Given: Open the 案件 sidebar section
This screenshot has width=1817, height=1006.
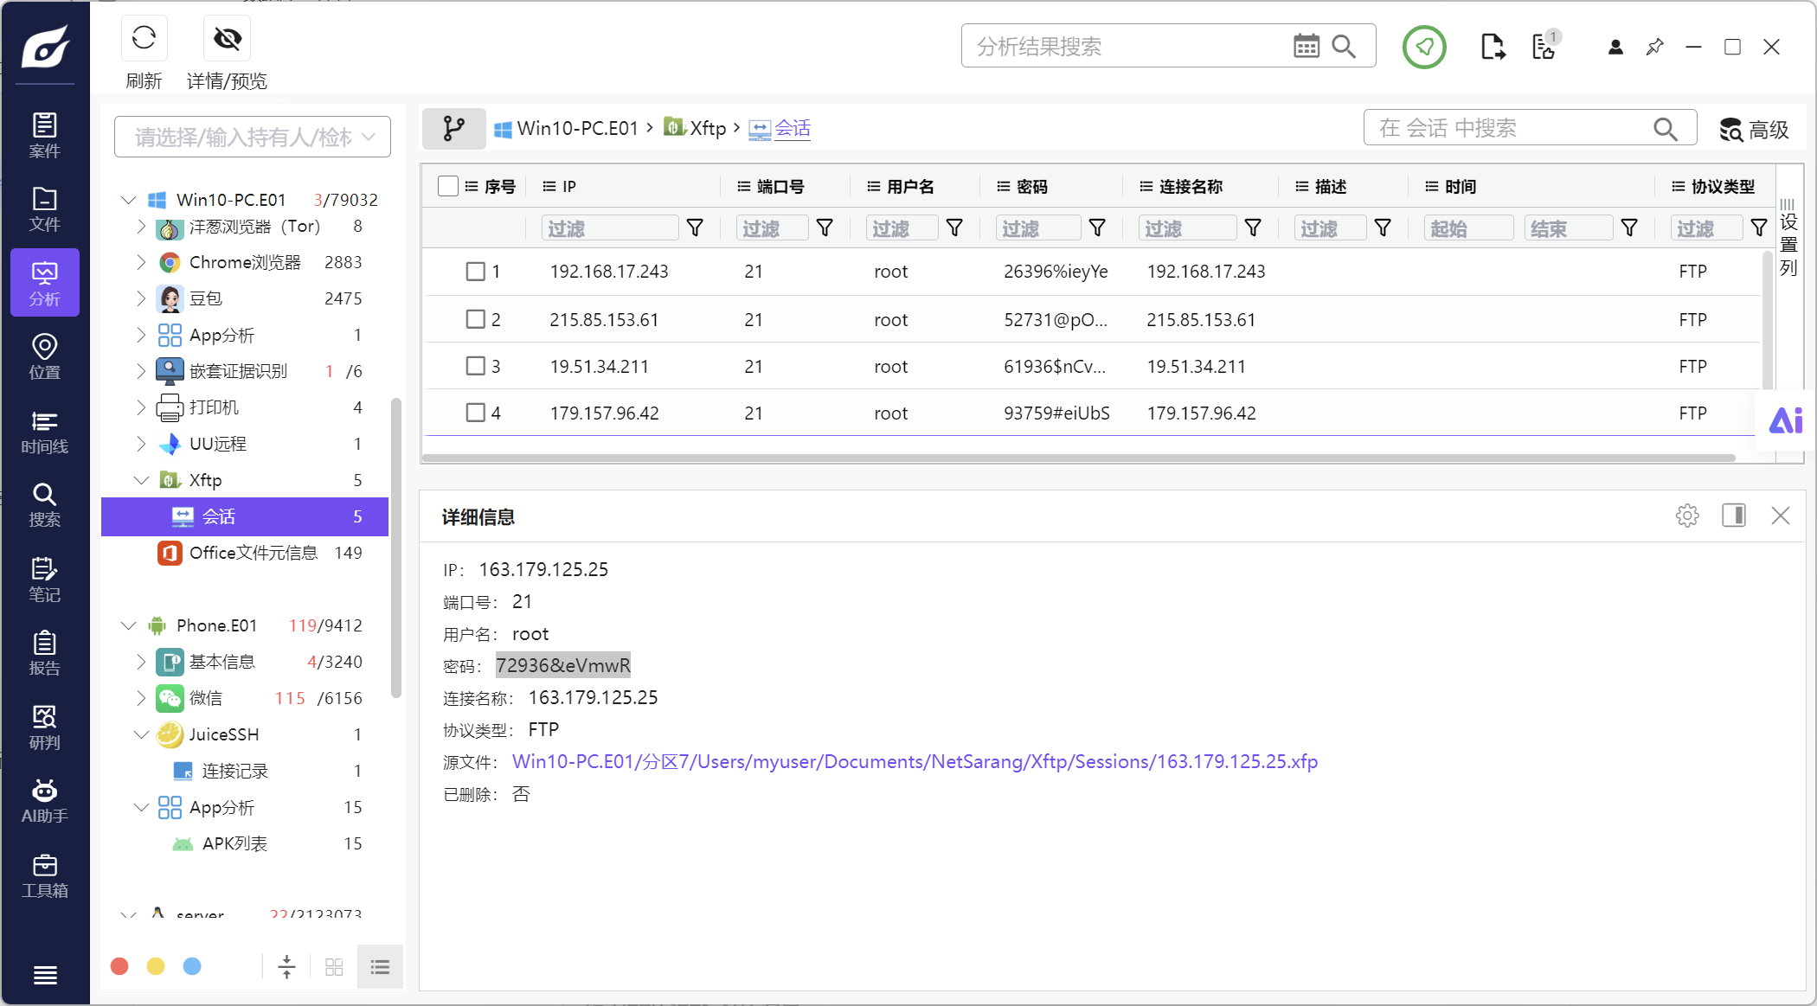Looking at the screenshot, I should [x=45, y=135].
